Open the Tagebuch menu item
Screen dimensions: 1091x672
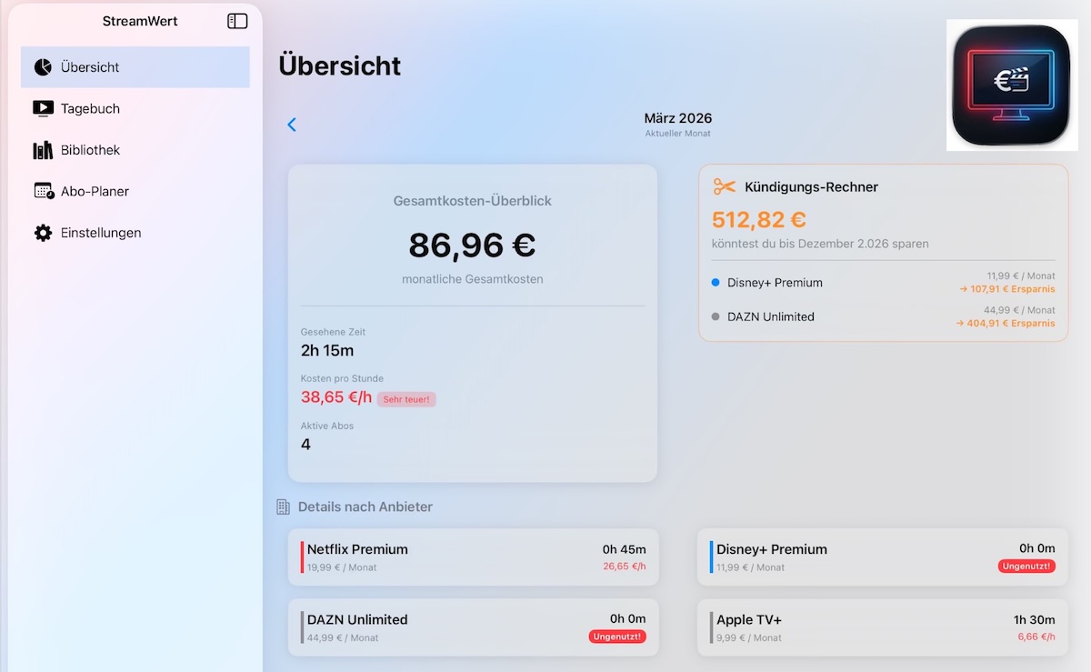(90, 108)
